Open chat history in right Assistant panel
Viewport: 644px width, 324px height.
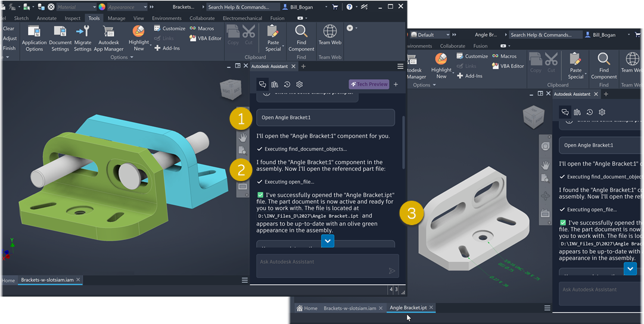tap(590, 112)
